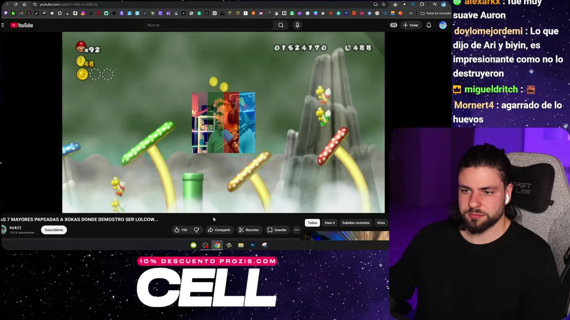Click the Crear create button
Viewport: 570px width, 320px height.
tap(411, 25)
